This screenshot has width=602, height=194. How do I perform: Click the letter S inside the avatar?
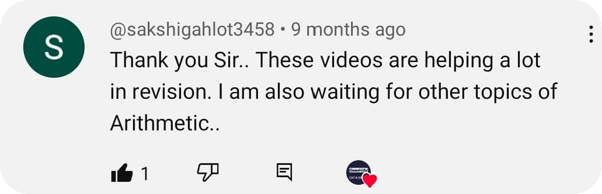tap(54, 48)
